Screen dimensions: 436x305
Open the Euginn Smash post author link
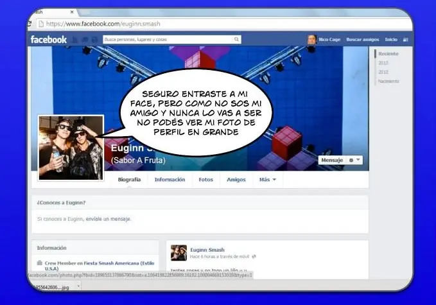(x=207, y=250)
